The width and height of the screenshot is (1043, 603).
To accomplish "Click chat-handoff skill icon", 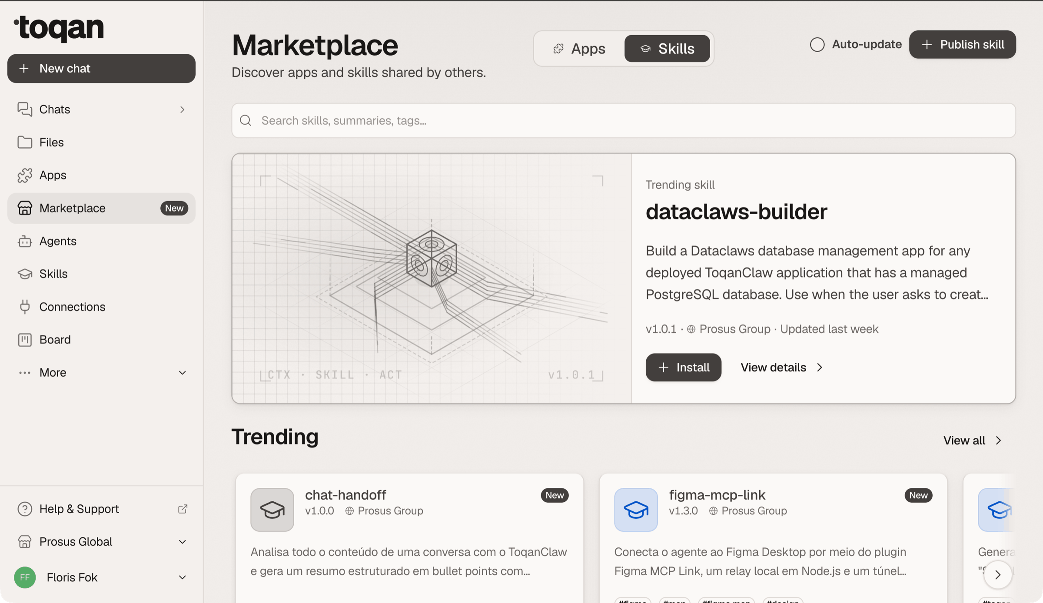I will click(x=272, y=510).
